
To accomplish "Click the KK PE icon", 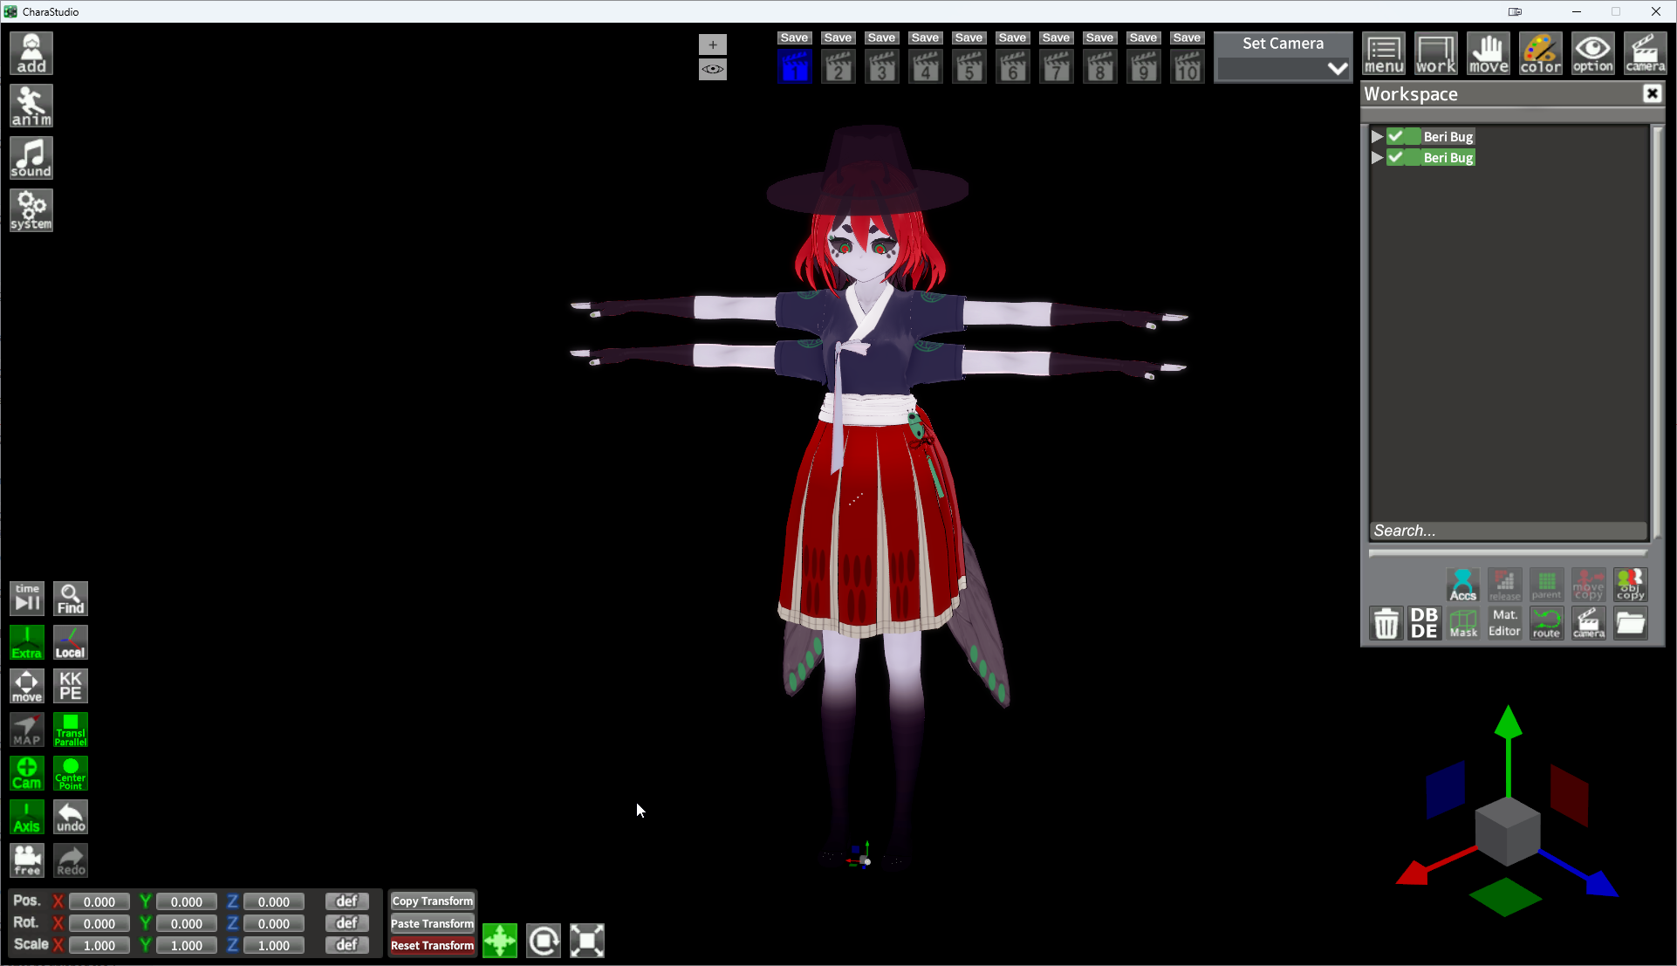I will [71, 686].
